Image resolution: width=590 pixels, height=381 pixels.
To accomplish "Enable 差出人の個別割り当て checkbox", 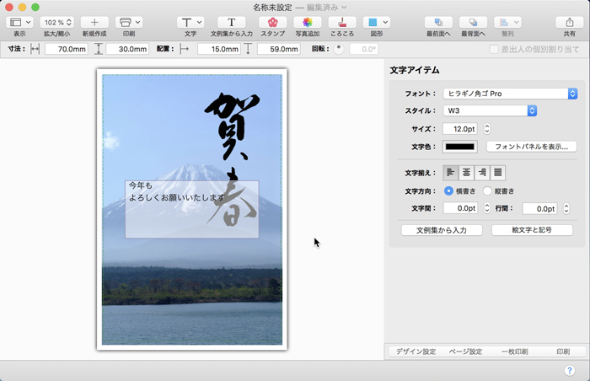I will [x=495, y=50].
